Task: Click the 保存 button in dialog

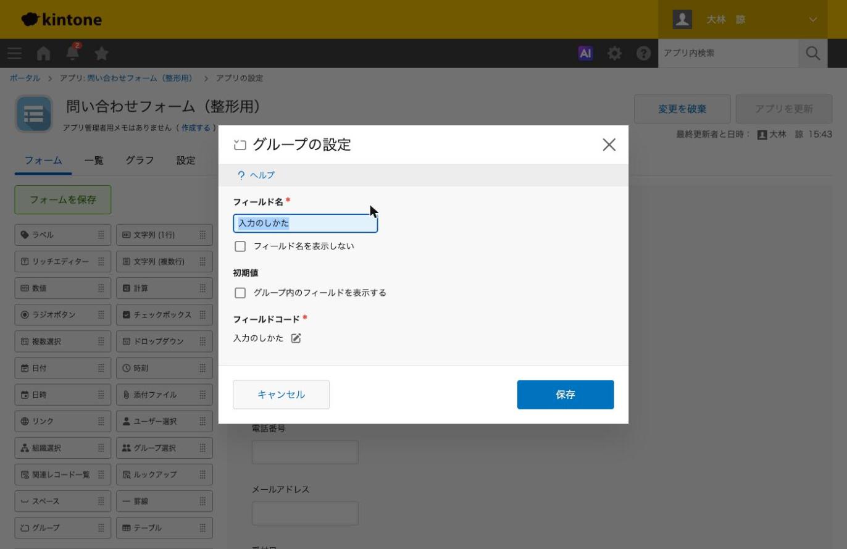Action: [x=565, y=395]
